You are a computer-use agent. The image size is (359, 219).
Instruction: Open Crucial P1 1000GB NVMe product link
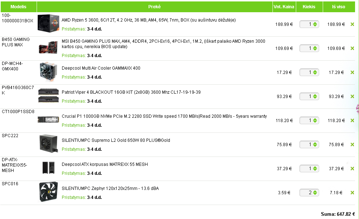pos(164,116)
